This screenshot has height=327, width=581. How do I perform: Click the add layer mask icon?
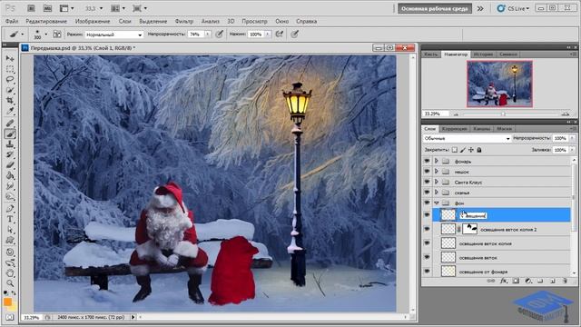[x=516, y=281]
